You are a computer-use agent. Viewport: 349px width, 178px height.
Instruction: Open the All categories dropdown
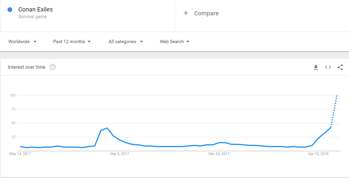tap(126, 42)
